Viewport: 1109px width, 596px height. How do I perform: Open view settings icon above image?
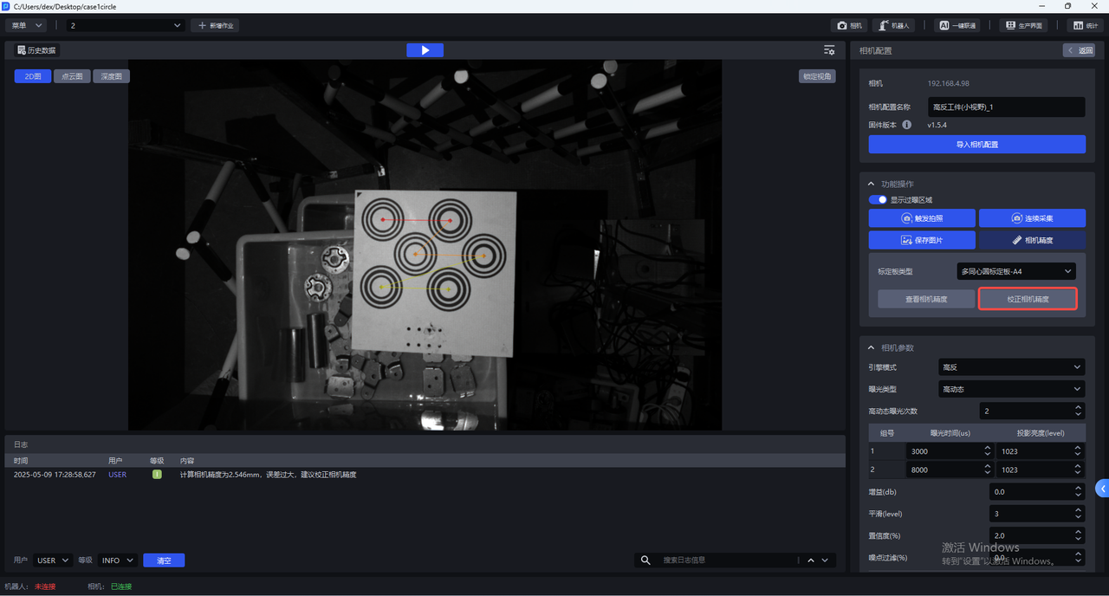(829, 50)
